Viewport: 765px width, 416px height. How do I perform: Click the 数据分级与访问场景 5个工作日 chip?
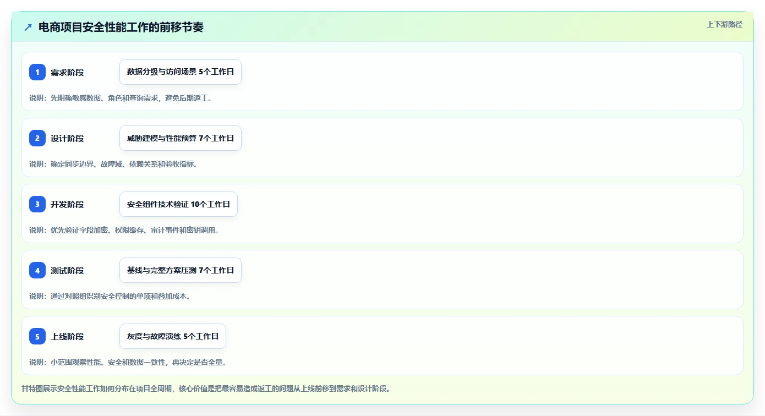coord(181,72)
